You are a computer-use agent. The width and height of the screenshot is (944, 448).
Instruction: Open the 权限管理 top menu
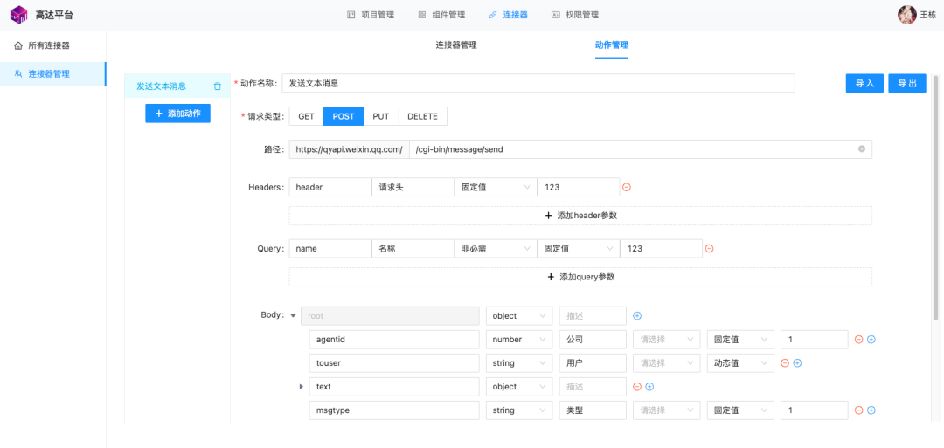click(x=575, y=15)
